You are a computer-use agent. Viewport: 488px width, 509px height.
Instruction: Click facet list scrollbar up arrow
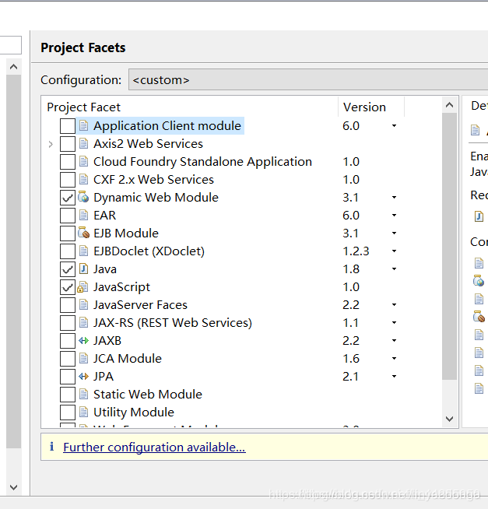[x=449, y=105]
